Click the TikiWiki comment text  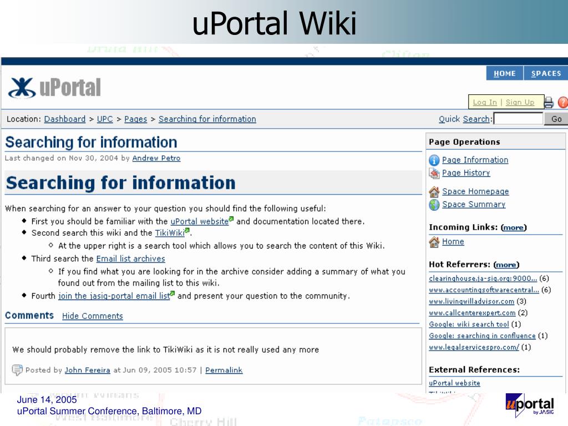tap(165, 350)
